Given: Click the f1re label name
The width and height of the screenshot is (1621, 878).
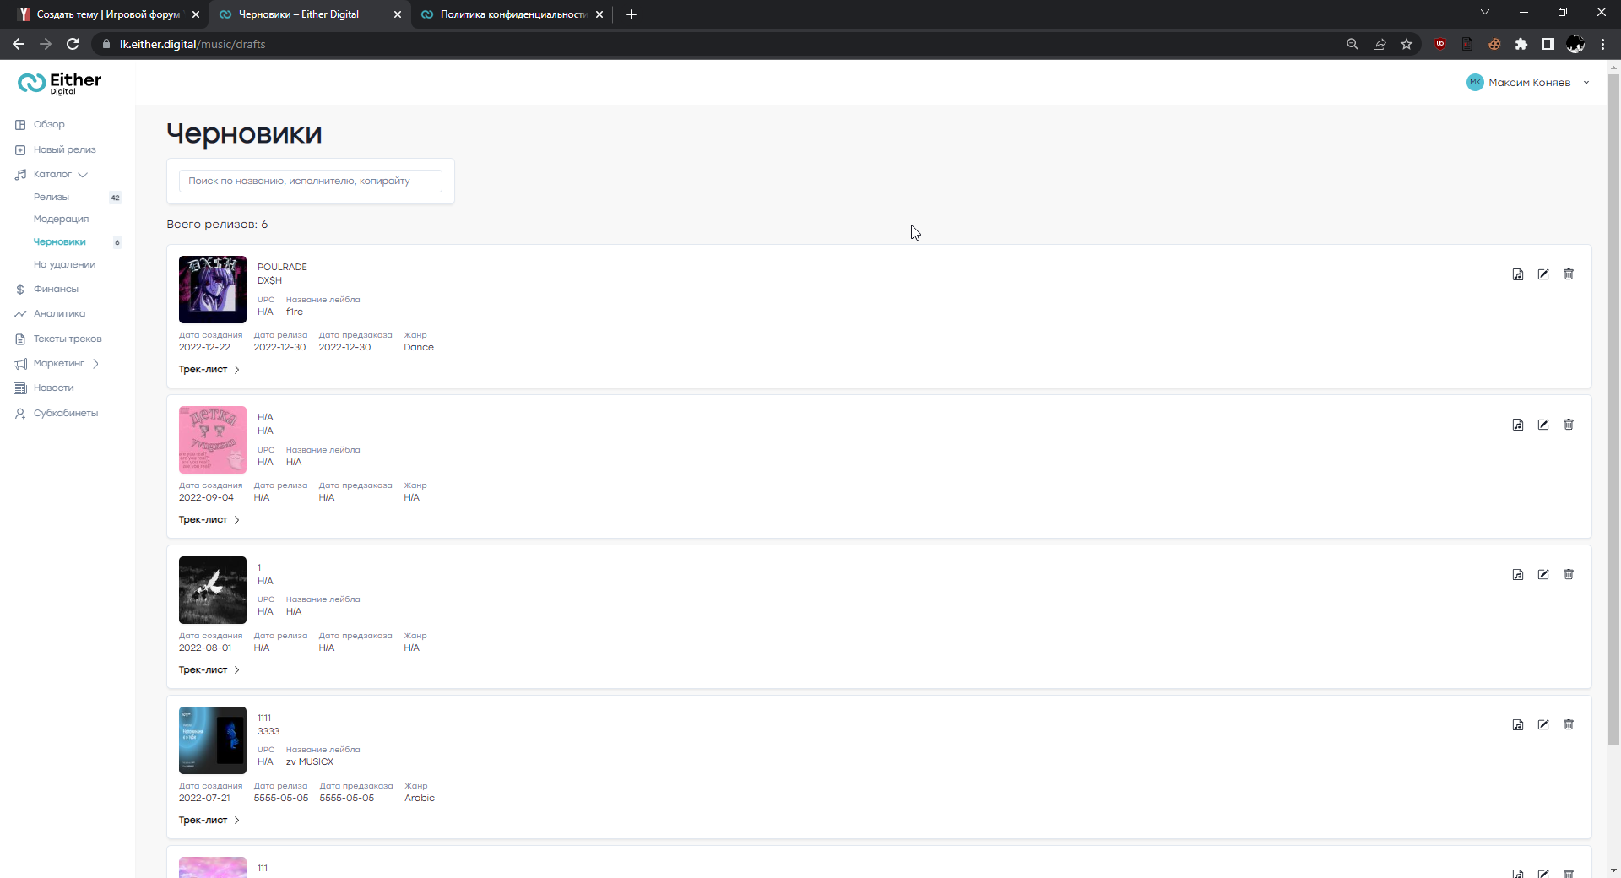Looking at the screenshot, I should (x=295, y=312).
